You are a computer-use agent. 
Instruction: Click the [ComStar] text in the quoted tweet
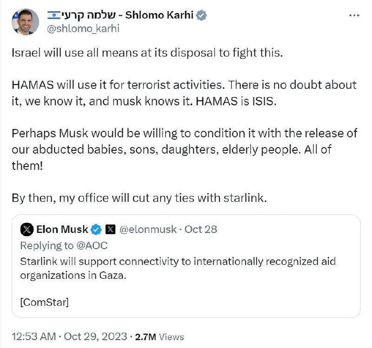point(45,303)
